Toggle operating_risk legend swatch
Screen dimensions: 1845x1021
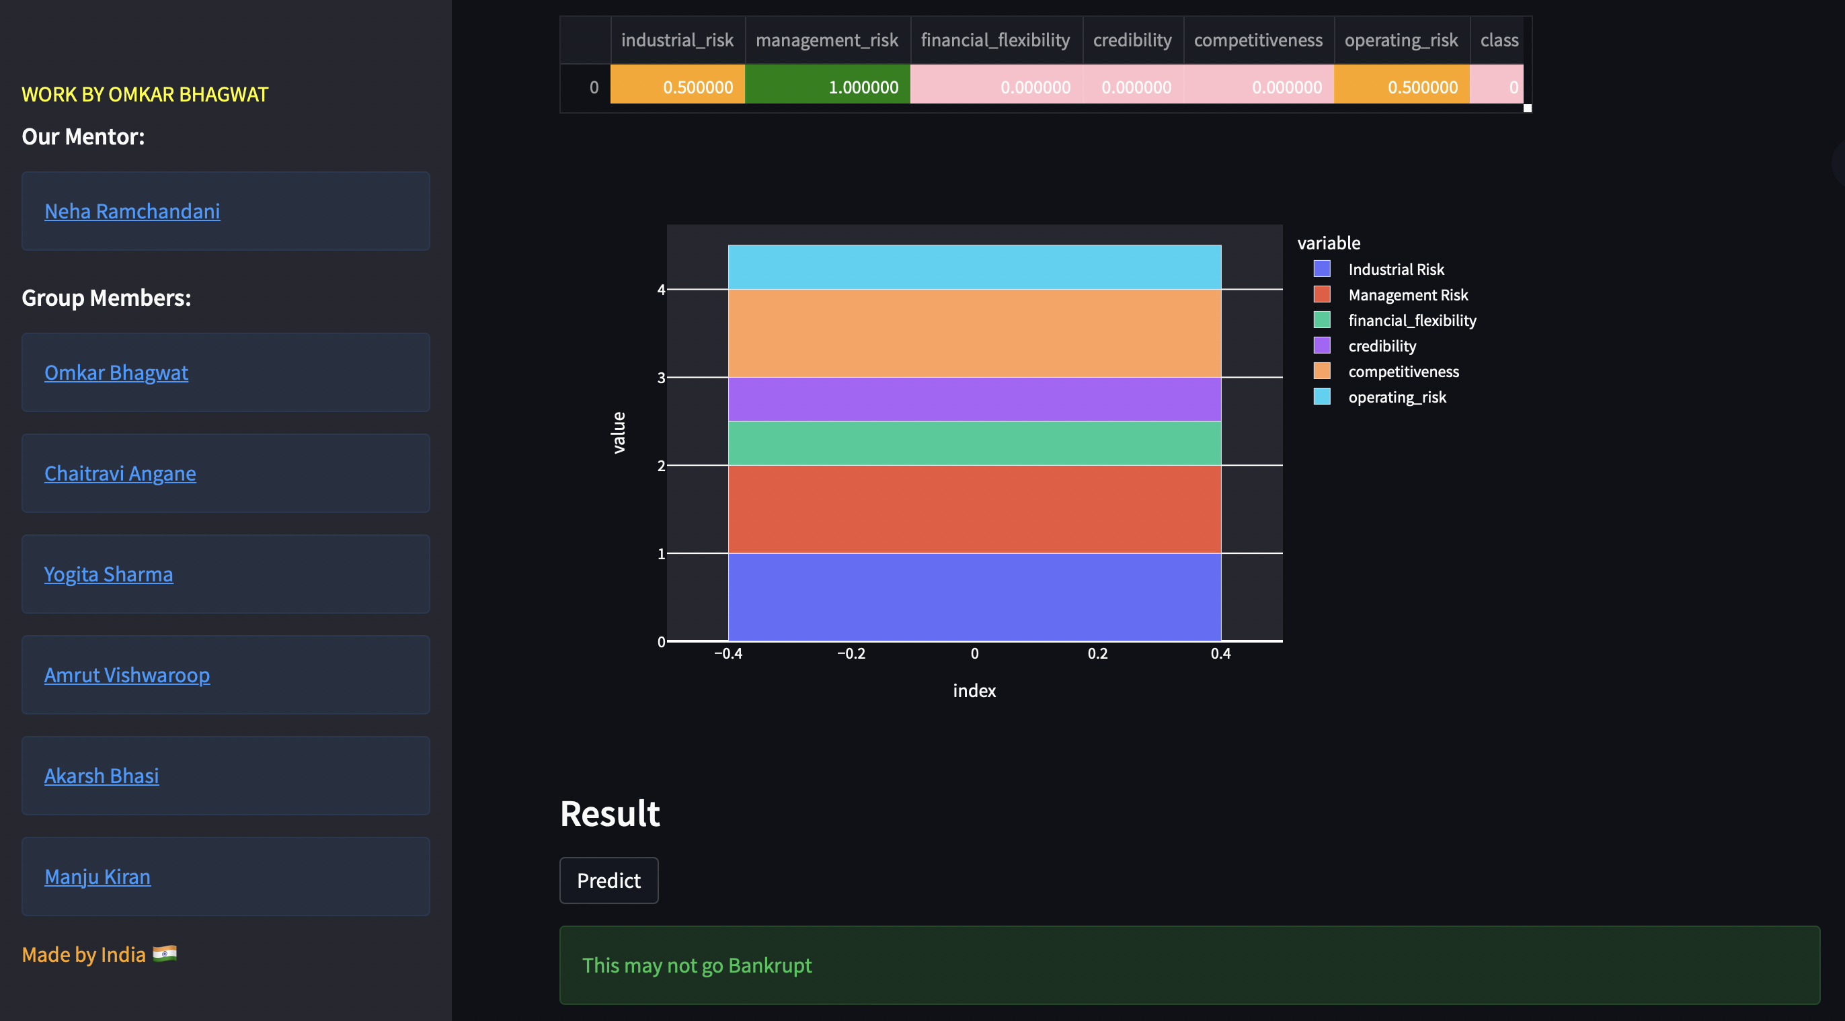[x=1322, y=397]
